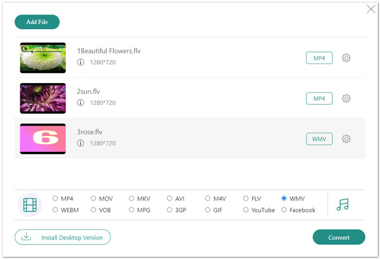Choose the MKV output format

click(x=132, y=198)
